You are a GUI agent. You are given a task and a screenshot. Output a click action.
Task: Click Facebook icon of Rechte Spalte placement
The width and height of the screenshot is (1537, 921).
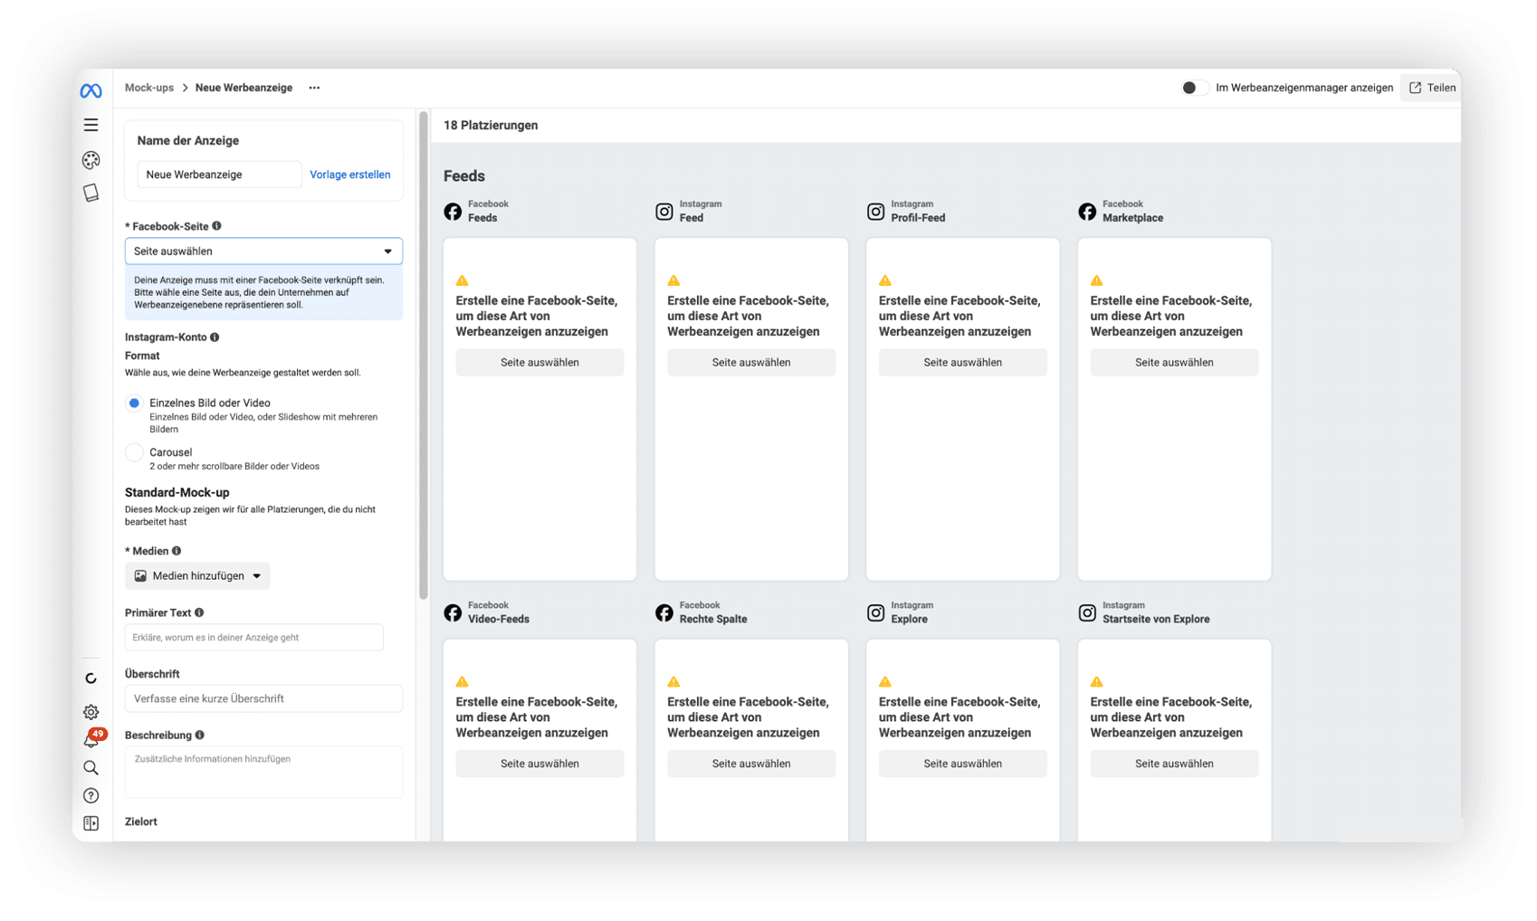pyautogui.click(x=664, y=613)
